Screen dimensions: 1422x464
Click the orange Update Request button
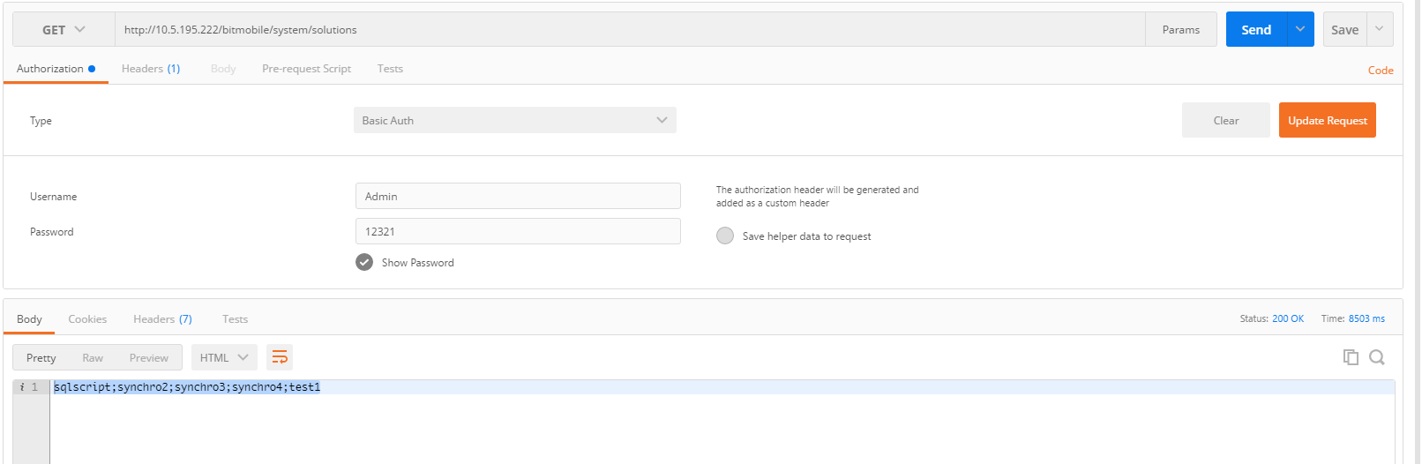(x=1327, y=121)
